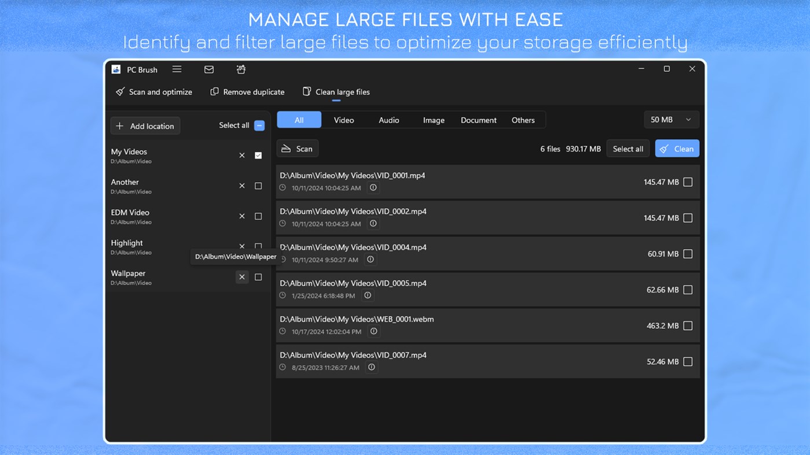The height and width of the screenshot is (455, 810).
Task: Open the hamburger menu in the title bar
Action: 177,69
